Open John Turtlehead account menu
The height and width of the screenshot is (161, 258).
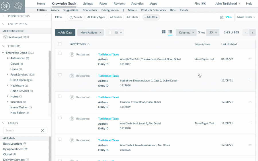click(x=228, y=4)
